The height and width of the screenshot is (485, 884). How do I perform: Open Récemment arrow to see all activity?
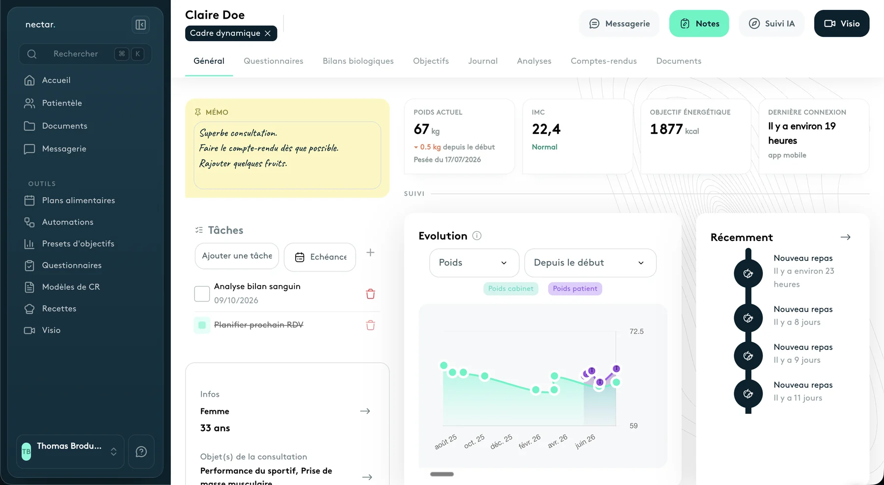[845, 237]
